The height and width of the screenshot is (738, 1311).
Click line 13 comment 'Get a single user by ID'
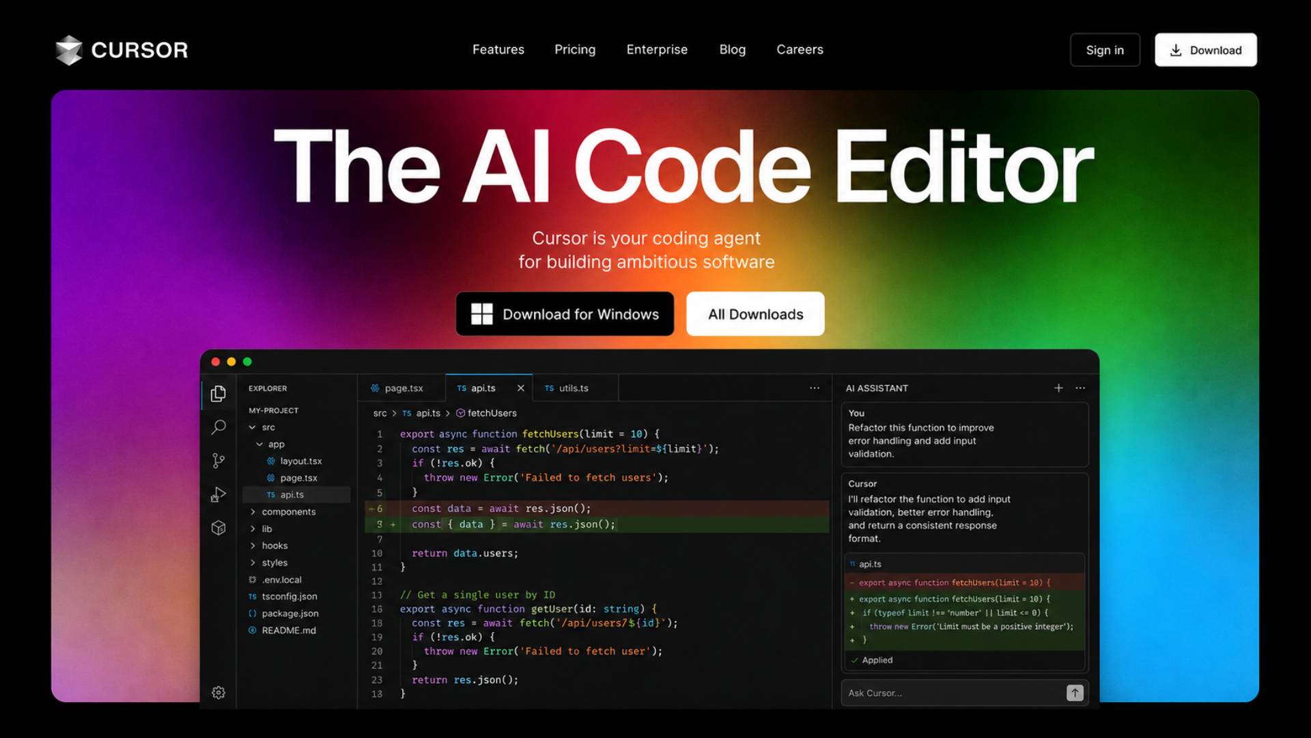point(478,595)
